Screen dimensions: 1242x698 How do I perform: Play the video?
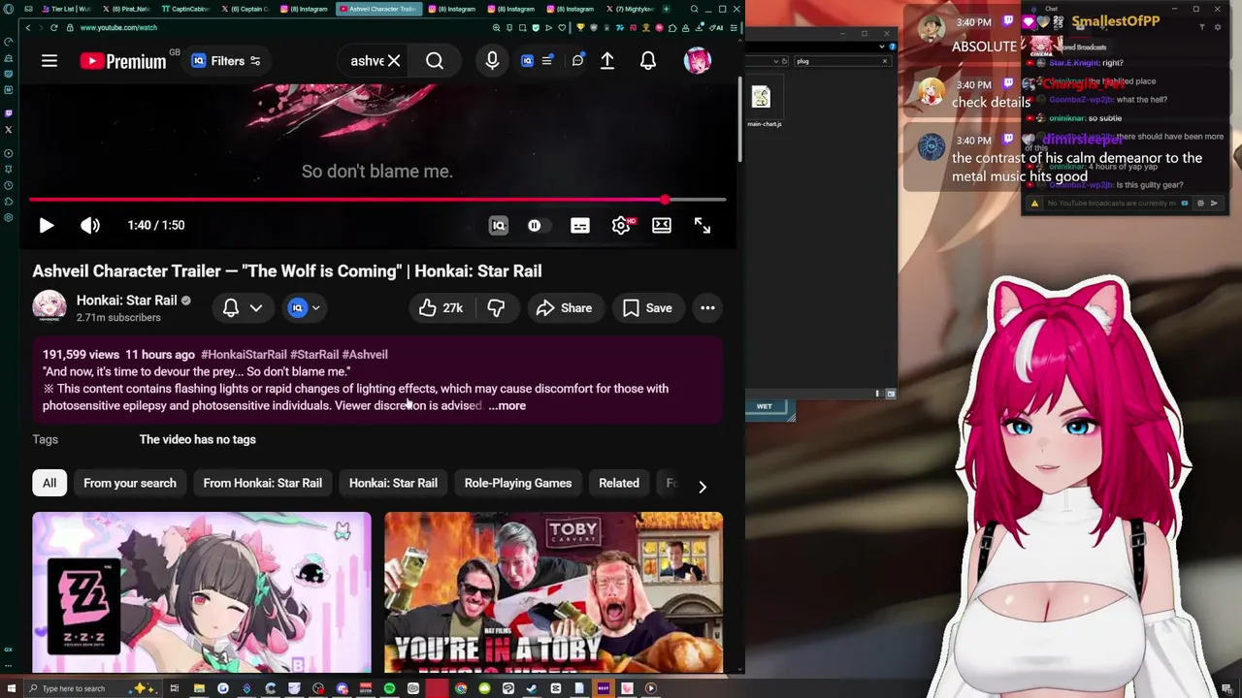click(46, 225)
